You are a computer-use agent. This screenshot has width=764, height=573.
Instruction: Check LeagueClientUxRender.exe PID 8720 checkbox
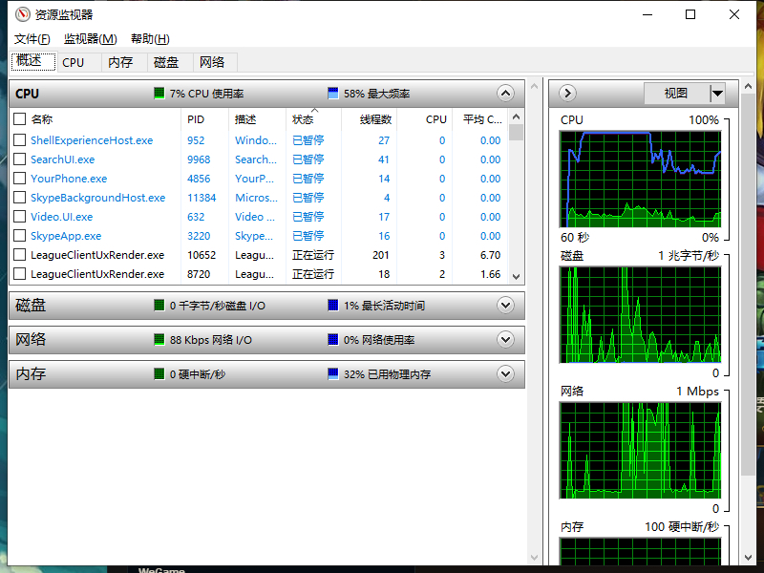pyautogui.click(x=19, y=274)
